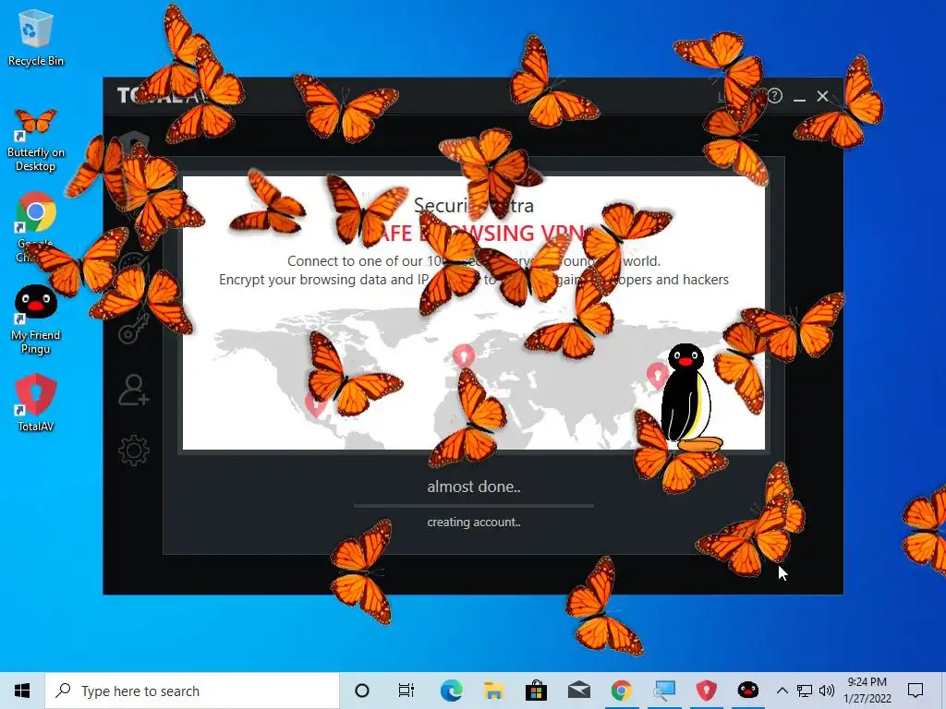Switch to Pingu app on the taskbar

(x=748, y=691)
